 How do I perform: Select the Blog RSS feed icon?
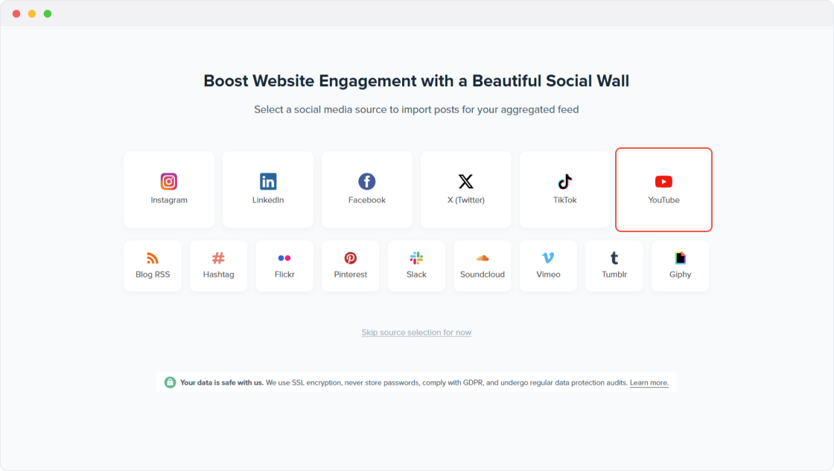pos(153,258)
